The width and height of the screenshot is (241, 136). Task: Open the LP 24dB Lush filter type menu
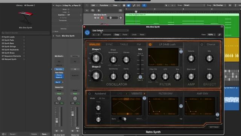(167, 45)
